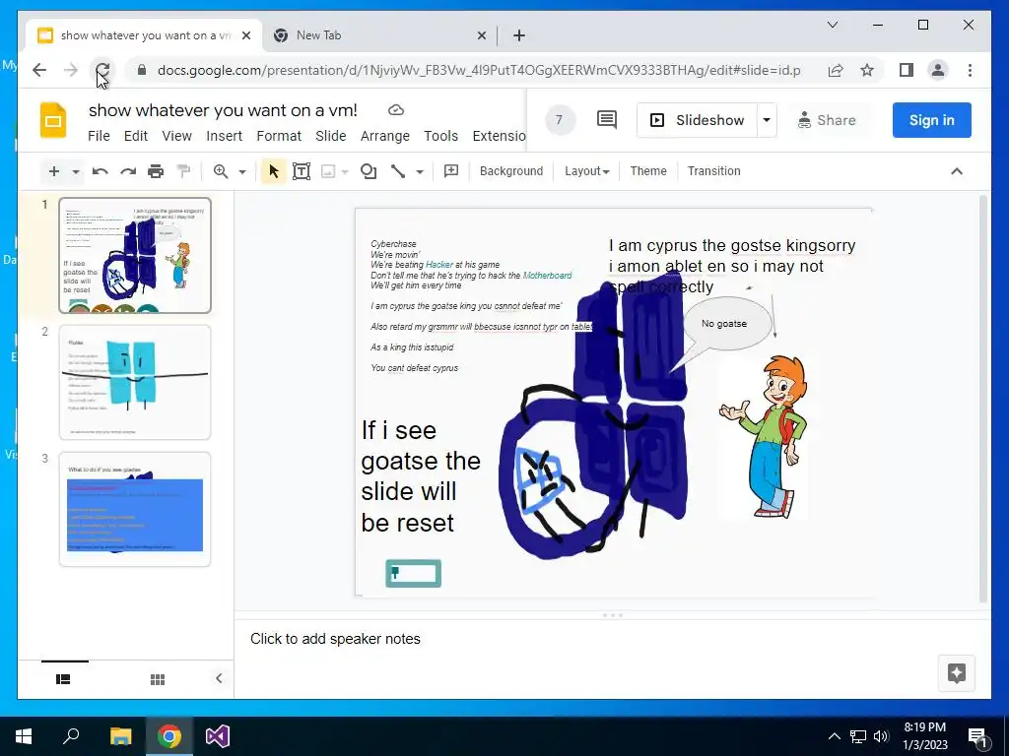
Task: Choose the select arrow cursor tool
Action: click(274, 171)
